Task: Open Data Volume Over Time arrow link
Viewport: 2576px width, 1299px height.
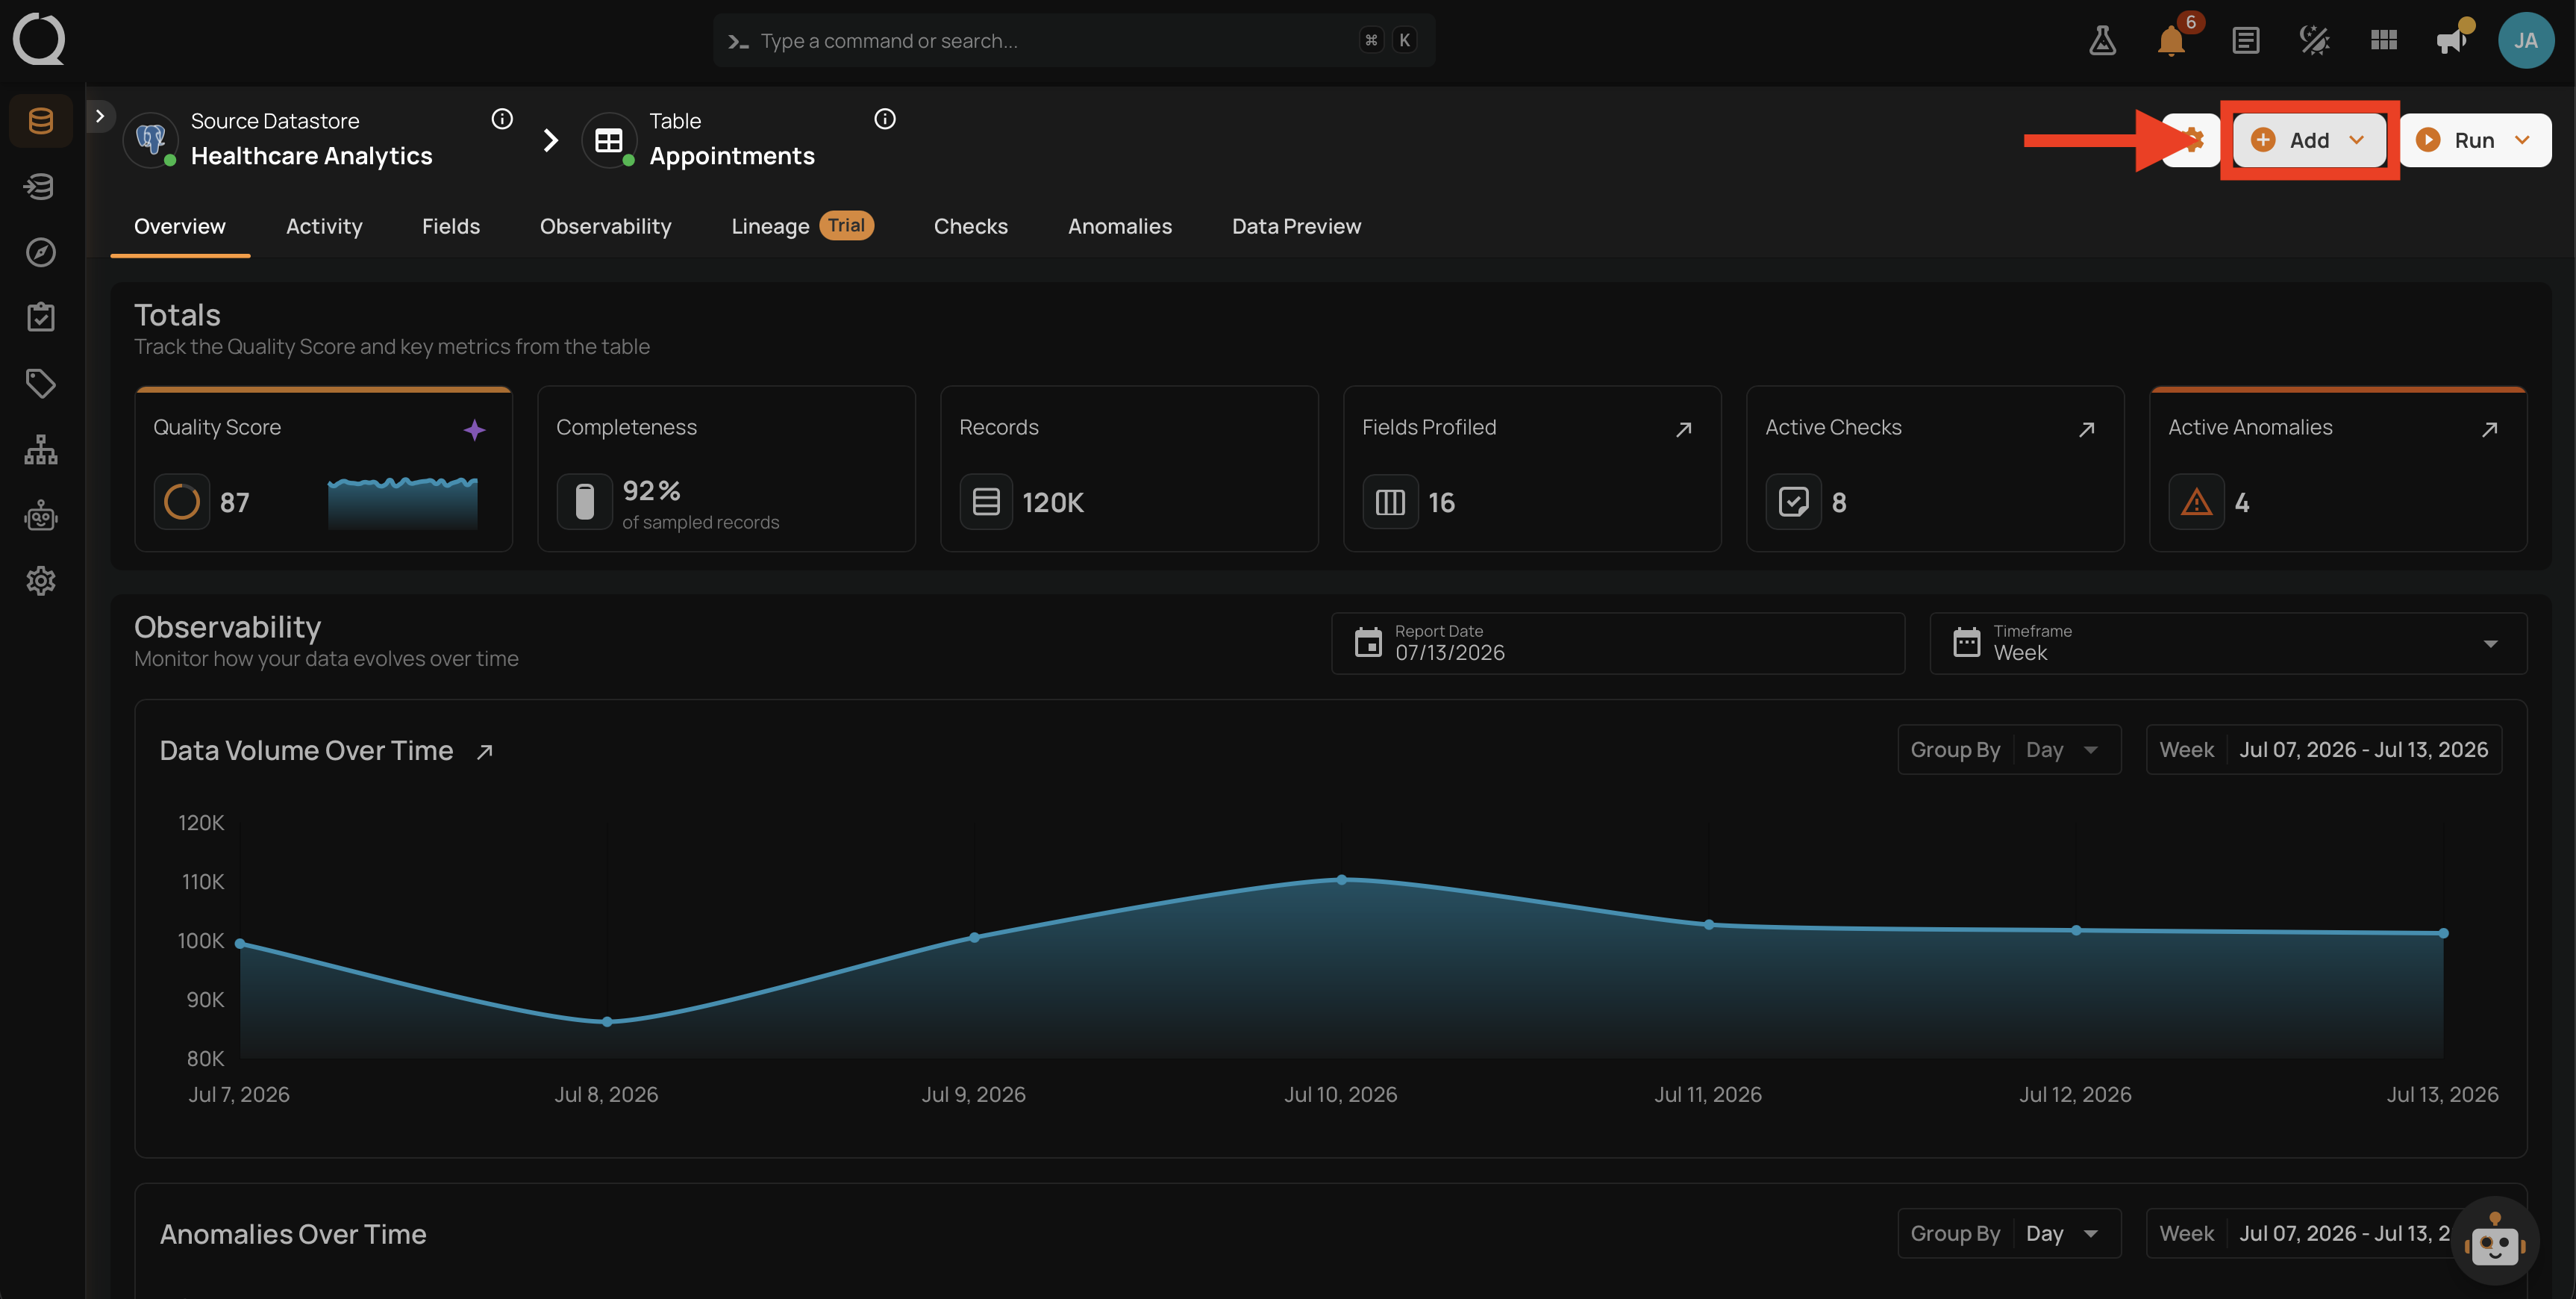Action: 485,752
